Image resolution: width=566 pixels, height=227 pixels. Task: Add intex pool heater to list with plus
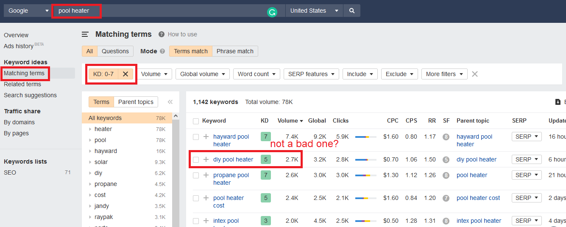(x=206, y=221)
